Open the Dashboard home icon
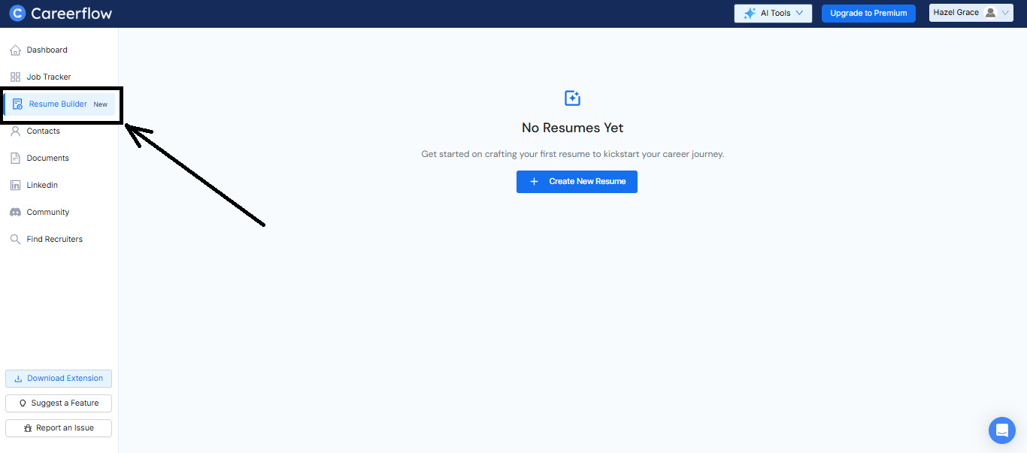 point(15,50)
